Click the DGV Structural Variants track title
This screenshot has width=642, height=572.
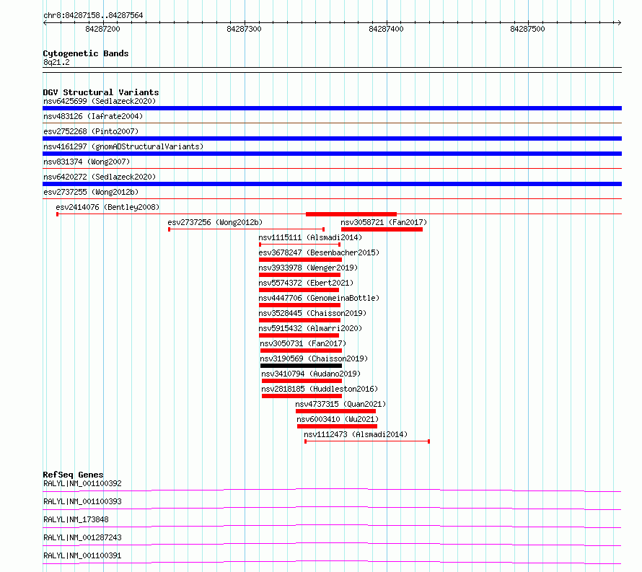(x=101, y=92)
